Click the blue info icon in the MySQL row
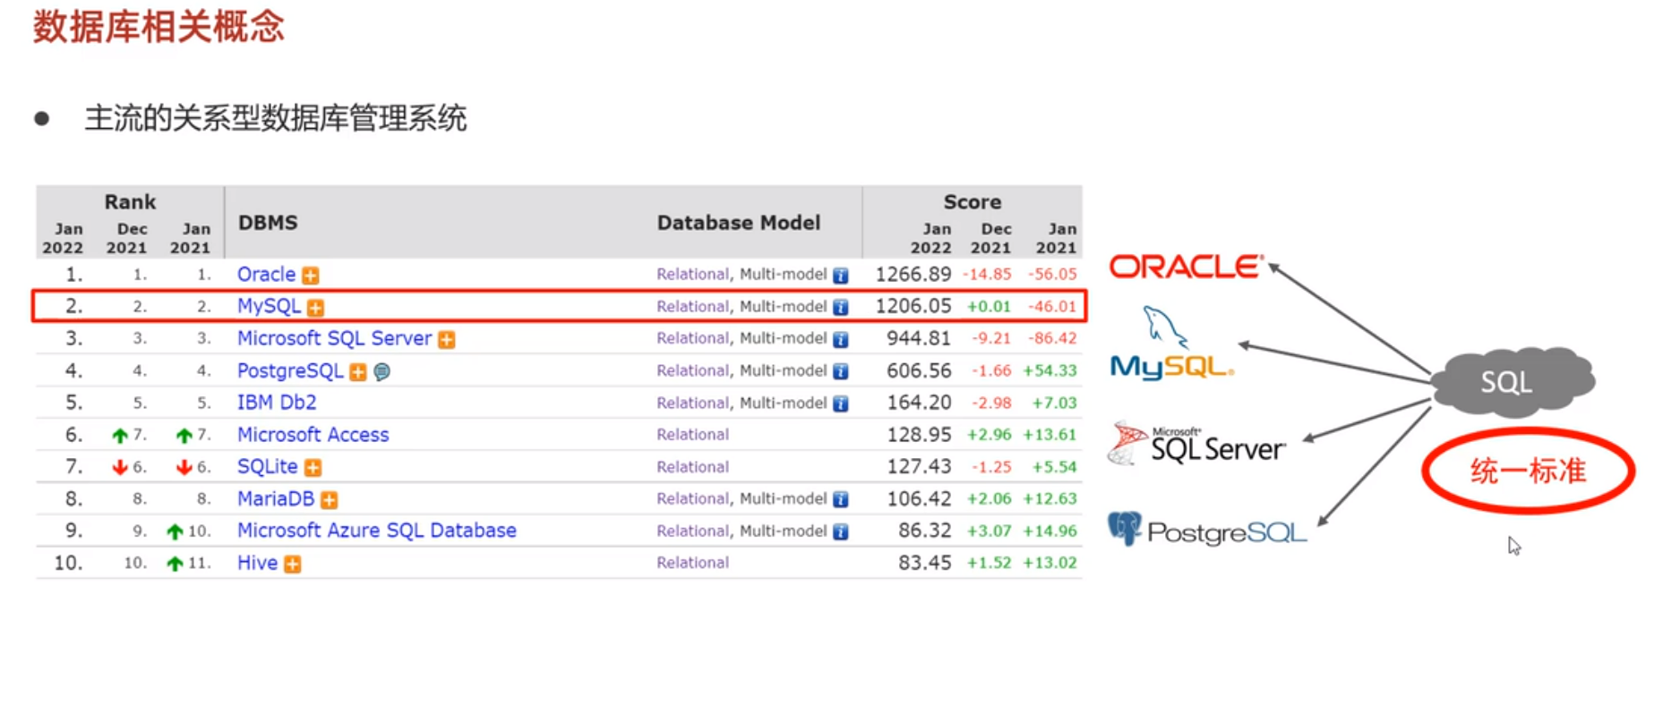Viewport: 1663px width, 713px height. [x=841, y=308]
